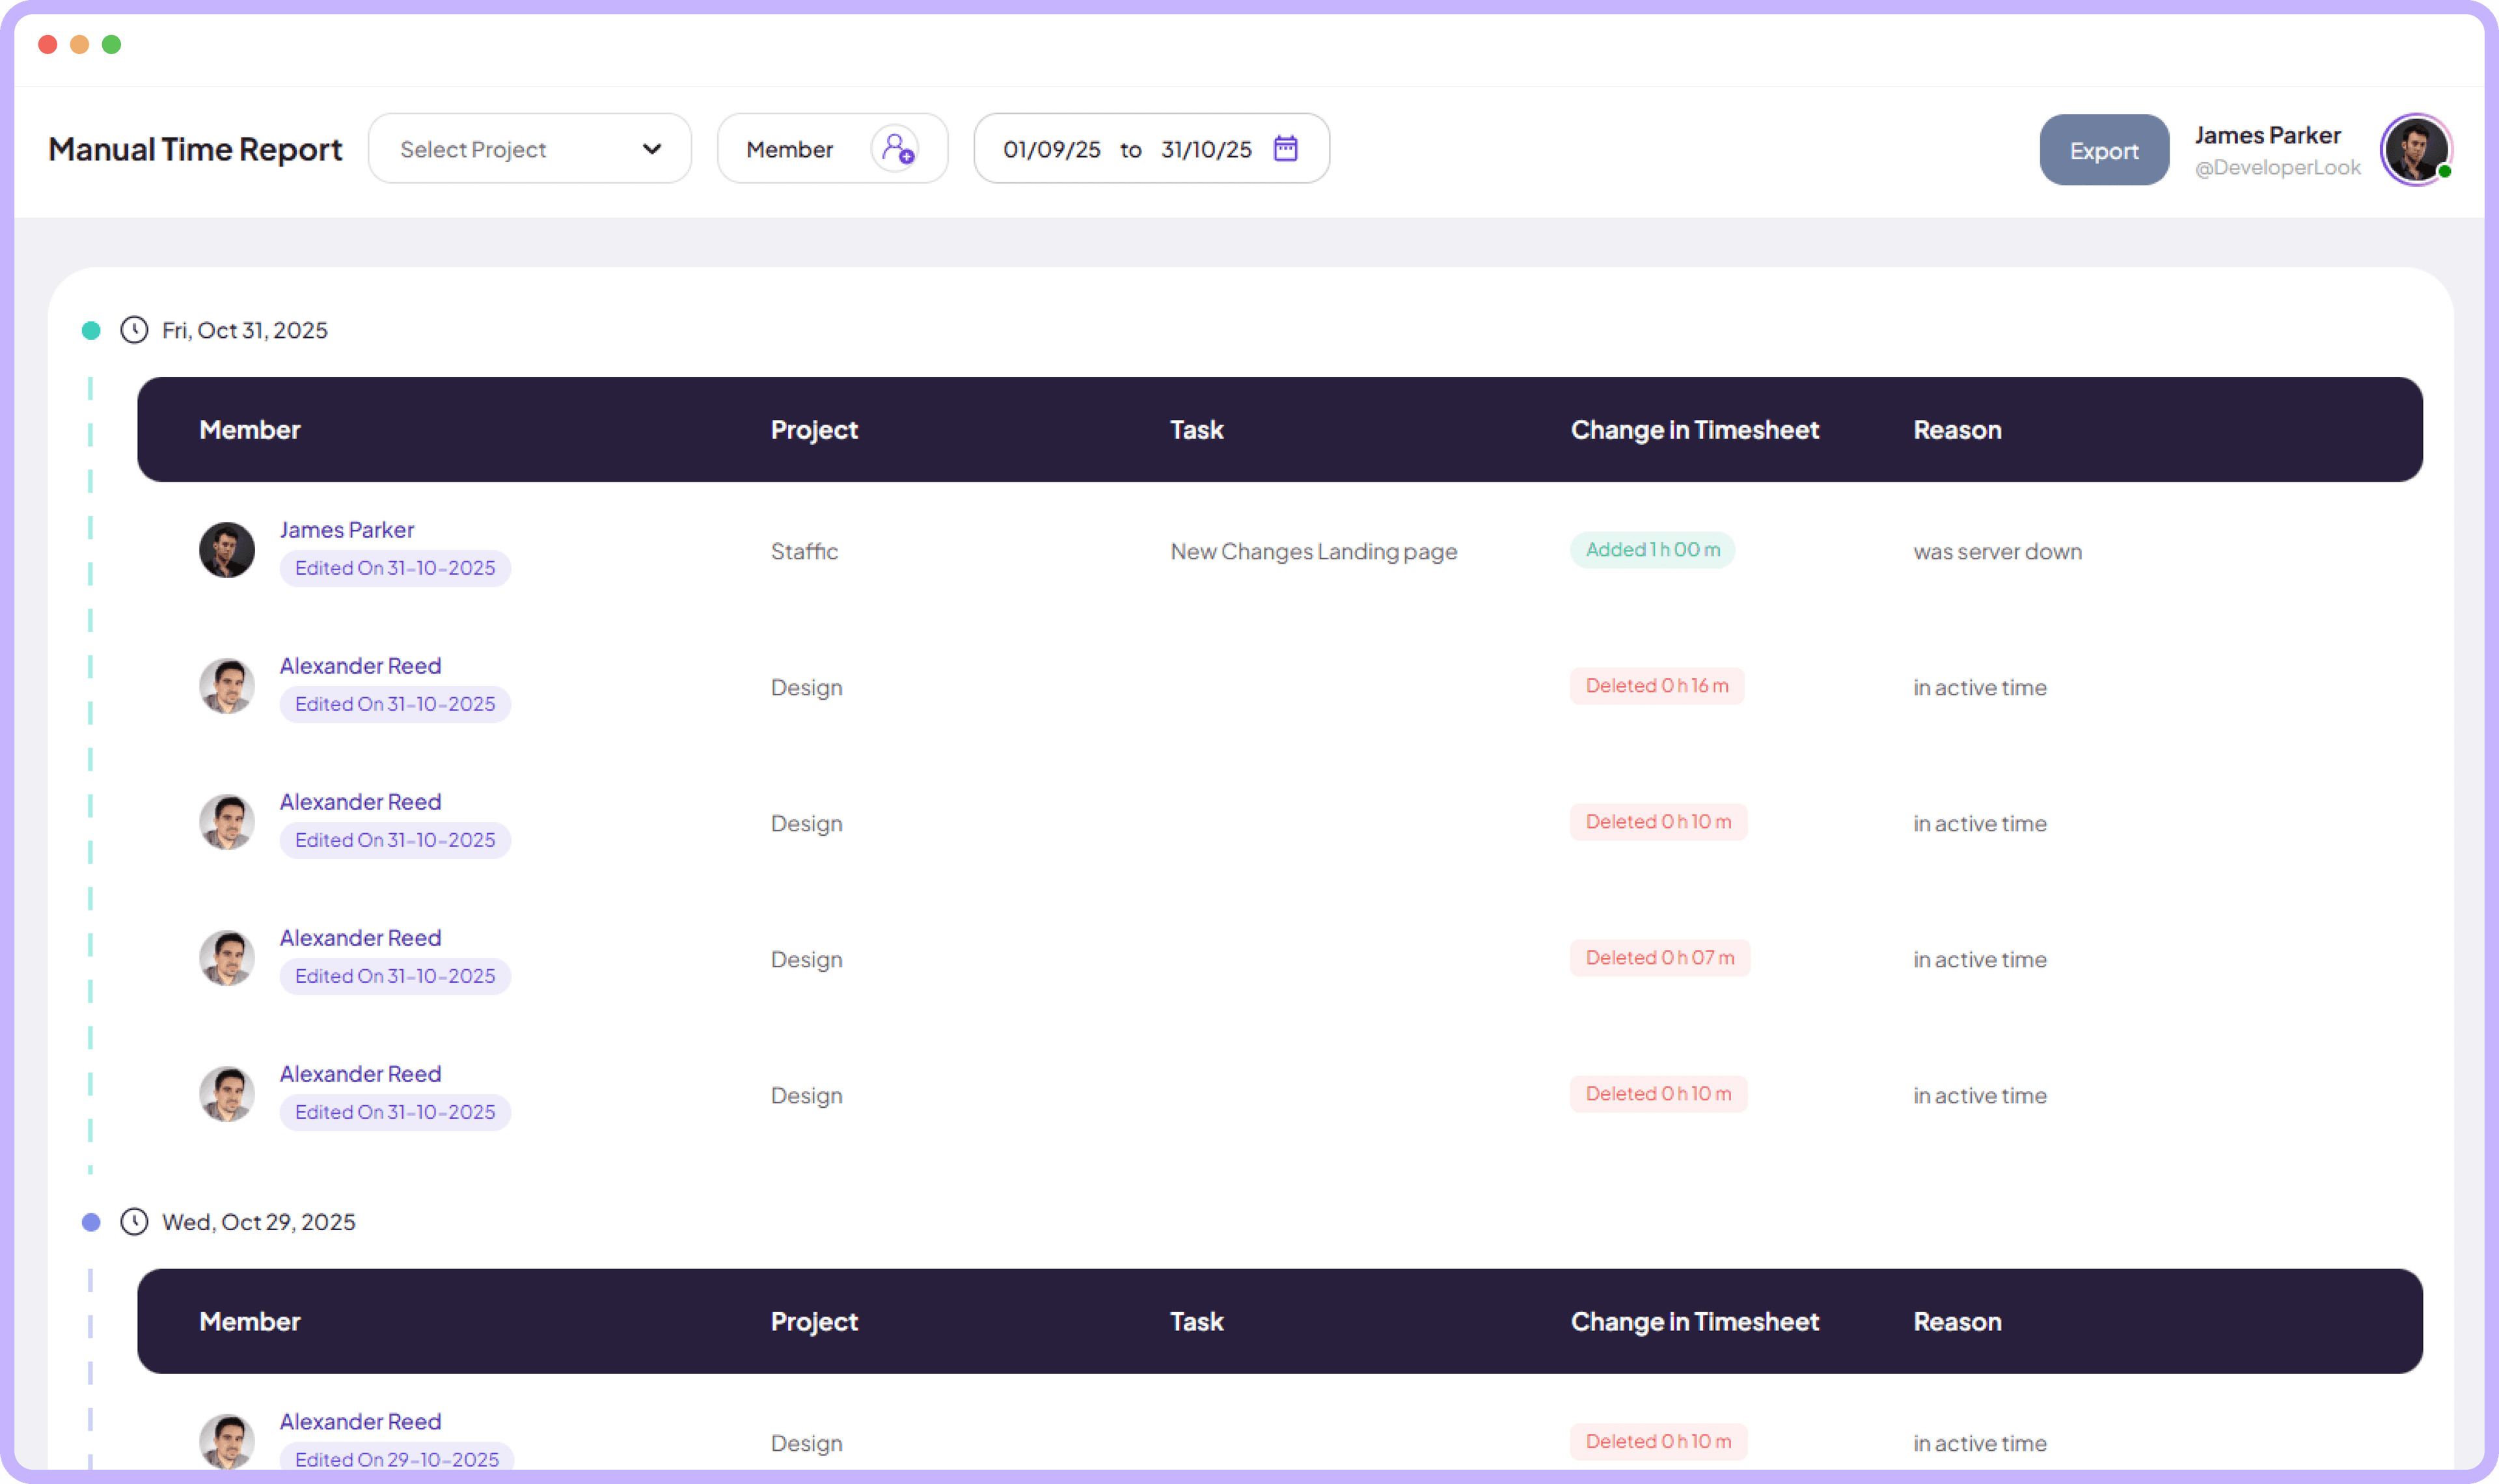Open James Parker's name link in the table
The image size is (2499, 1484).
(346, 529)
